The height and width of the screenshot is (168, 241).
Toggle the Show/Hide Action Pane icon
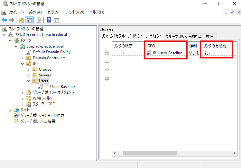click(x=56, y=20)
